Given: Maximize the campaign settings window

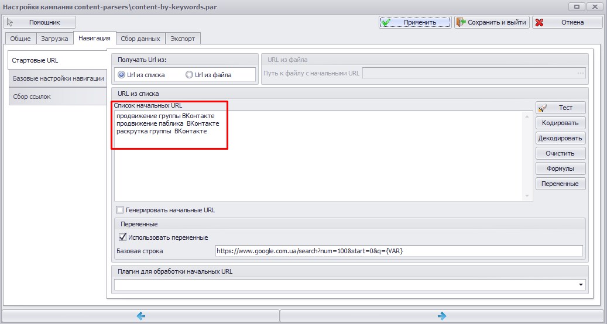Looking at the screenshot, I should (x=577, y=6).
